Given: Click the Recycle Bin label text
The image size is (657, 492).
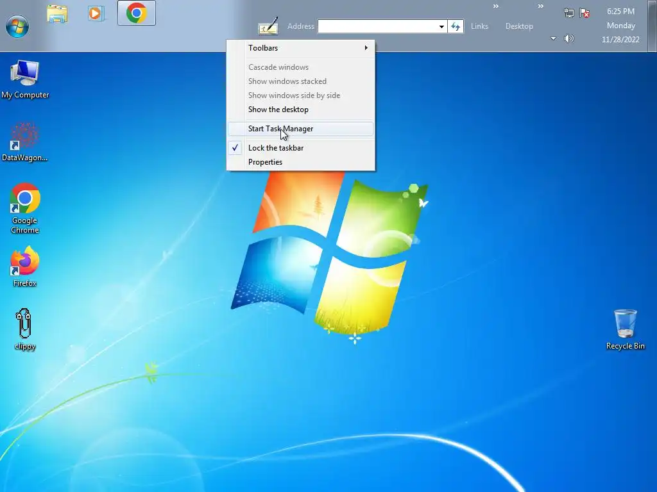Looking at the screenshot, I should coord(625,346).
